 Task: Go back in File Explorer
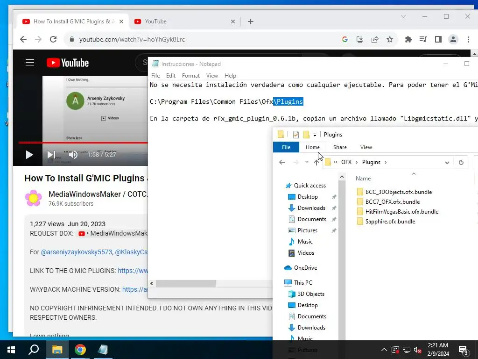pyautogui.click(x=282, y=162)
